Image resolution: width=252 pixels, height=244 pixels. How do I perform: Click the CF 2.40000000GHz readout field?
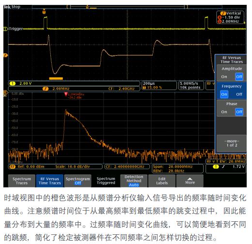click(127, 167)
